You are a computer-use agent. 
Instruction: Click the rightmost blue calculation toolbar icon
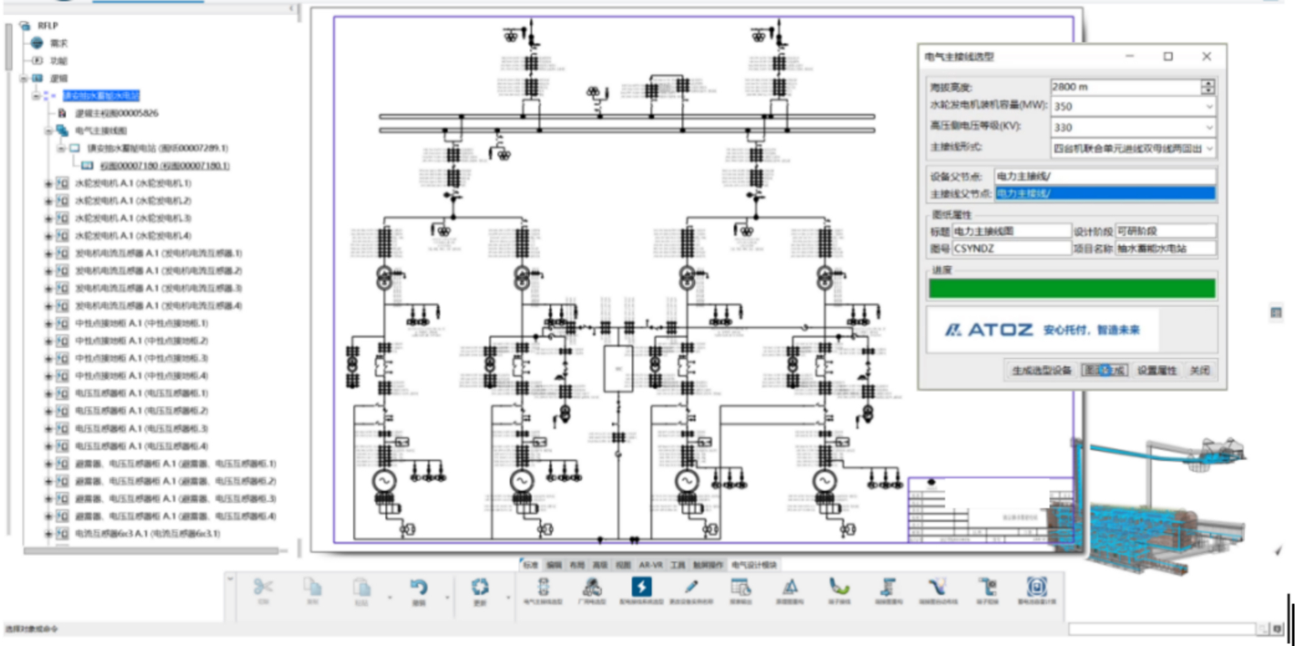[1036, 587]
